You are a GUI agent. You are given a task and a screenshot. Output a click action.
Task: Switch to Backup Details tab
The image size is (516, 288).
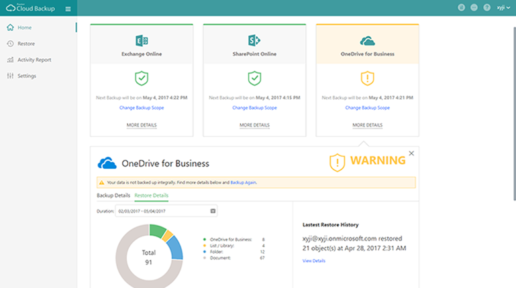(113, 196)
